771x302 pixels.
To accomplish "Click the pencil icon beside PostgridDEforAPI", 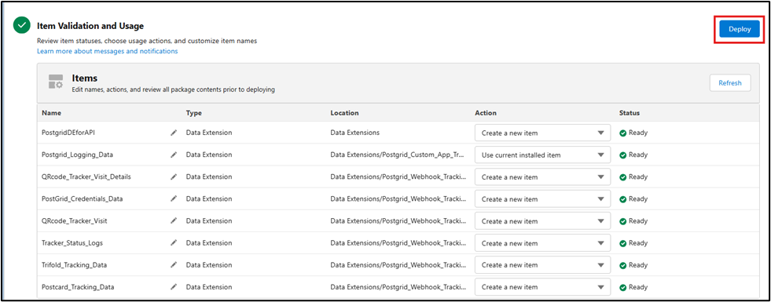I will pos(174,133).
